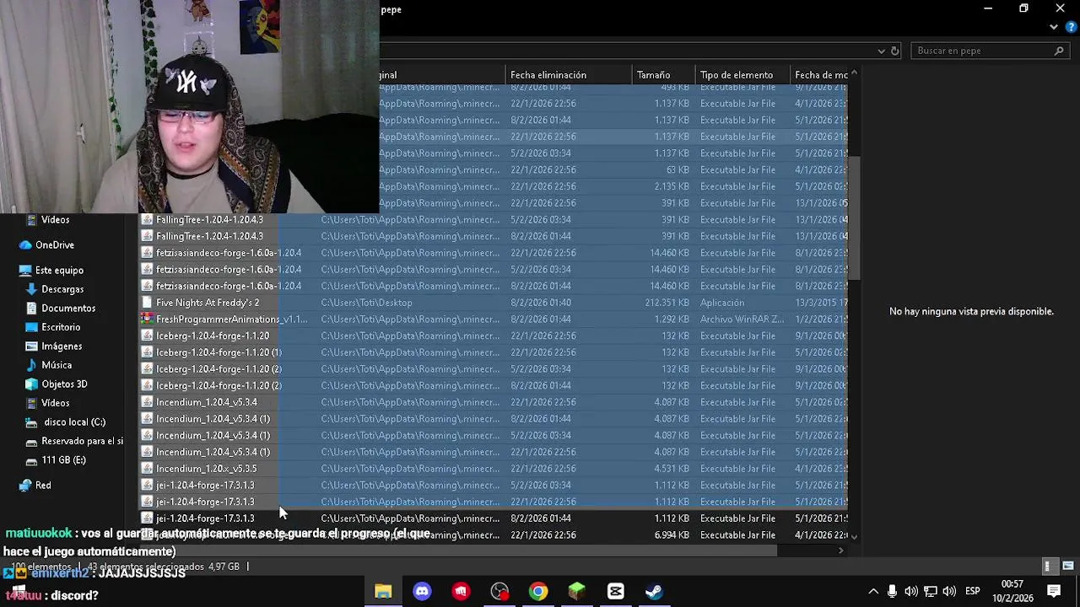The height and width of the screenshot is (607, 1080).
Task: Click the 6.994 KB size cell
Action: [672, 535]
